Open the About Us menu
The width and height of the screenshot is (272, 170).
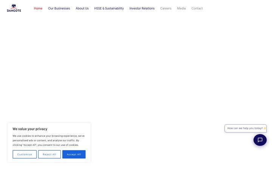(x=82, y=8)
